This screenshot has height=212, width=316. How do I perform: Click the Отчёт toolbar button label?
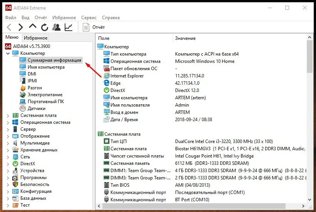pos(99,27)
